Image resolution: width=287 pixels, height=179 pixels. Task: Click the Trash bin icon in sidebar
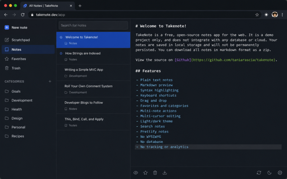tap(7, 68)
